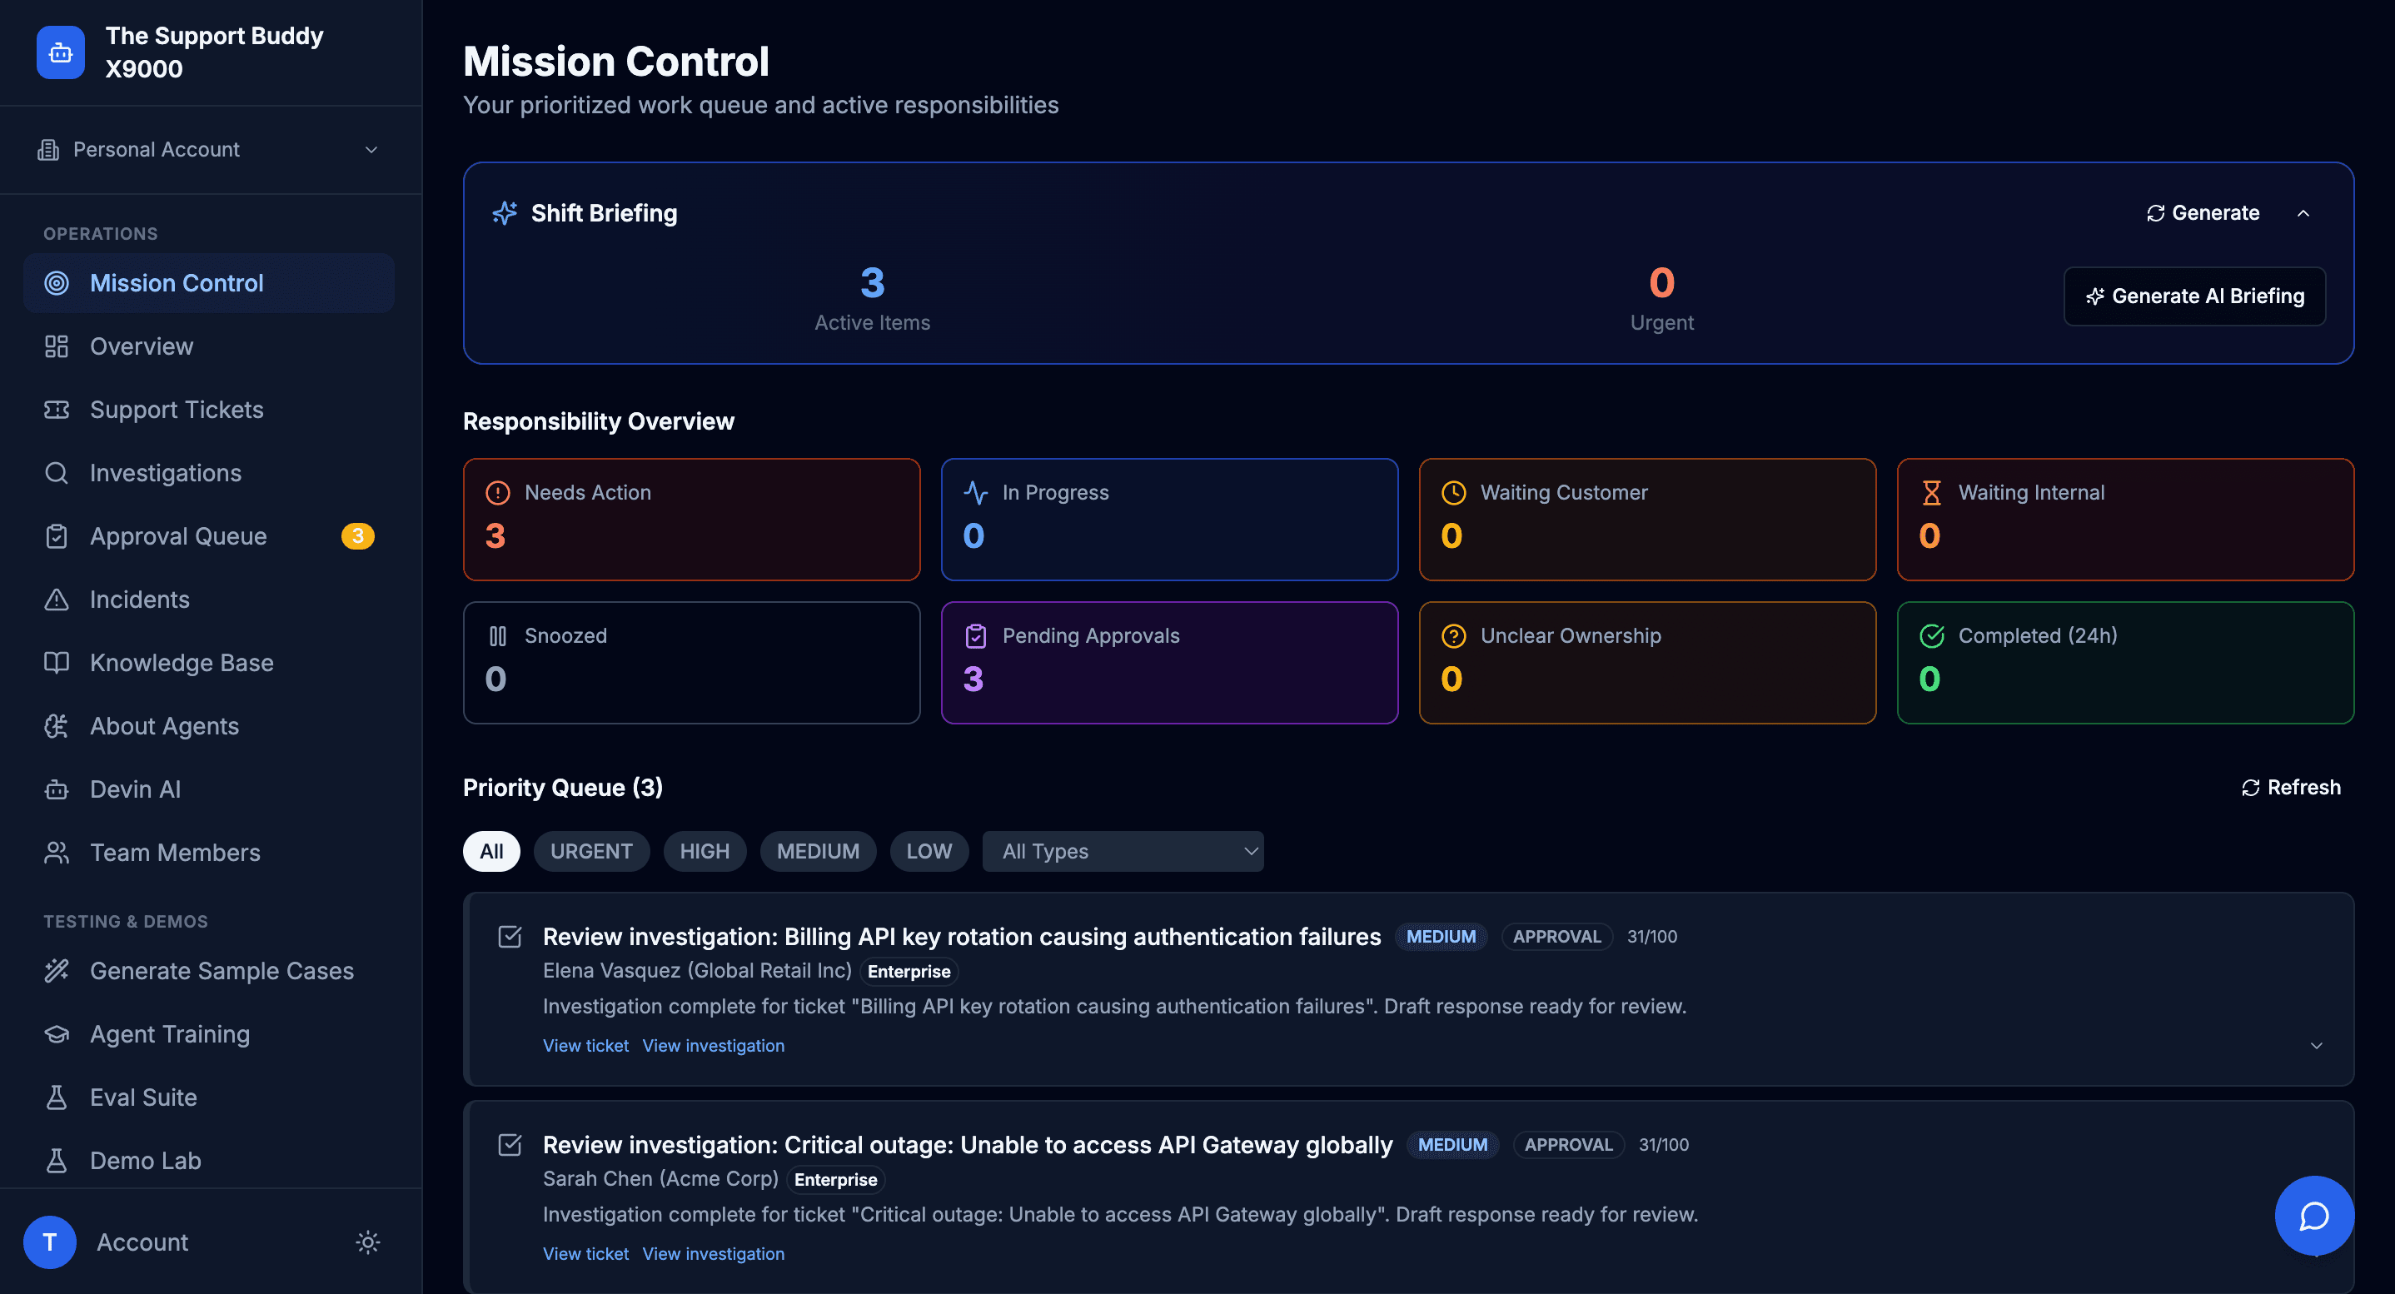This screenshot has height=1294, width=2395.
Task: Click the Pending Approvals clipboard icon
Action: 975,635
